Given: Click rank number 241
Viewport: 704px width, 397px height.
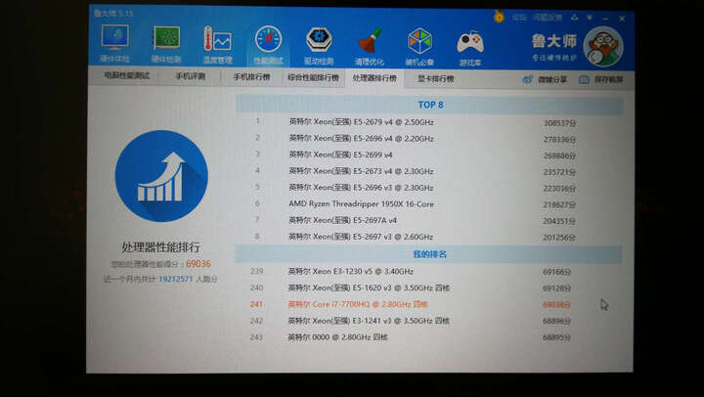Looking at the screenshot, I should tap(256, 304).
